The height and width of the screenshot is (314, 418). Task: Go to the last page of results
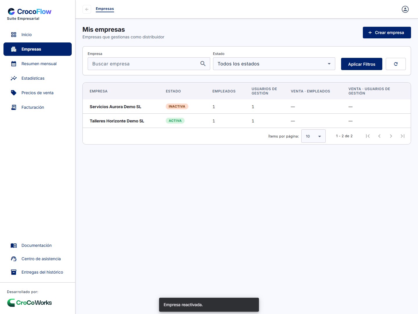pos(403,136)
